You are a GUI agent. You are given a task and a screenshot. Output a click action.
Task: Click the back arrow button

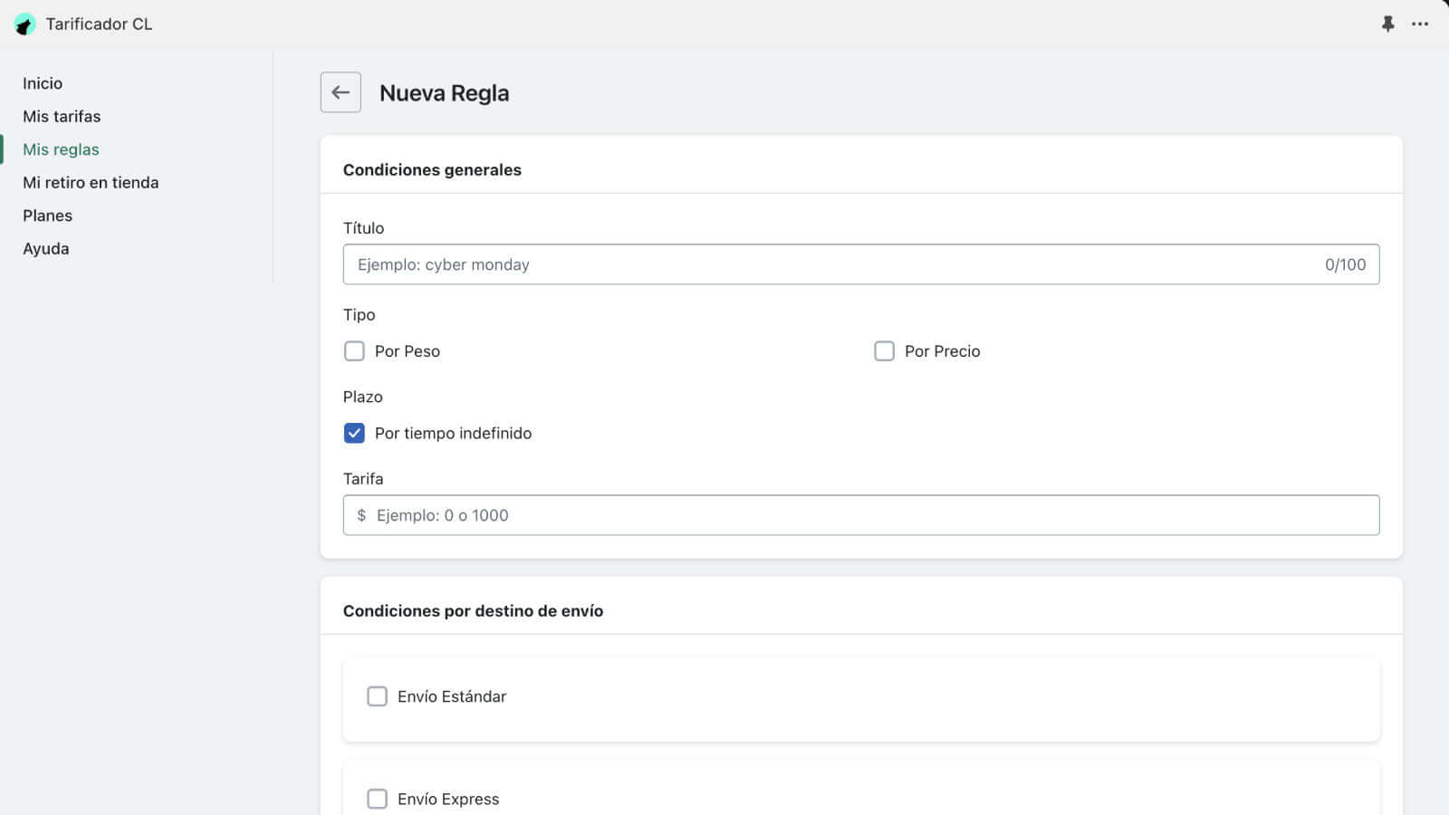tap(341, 92)
